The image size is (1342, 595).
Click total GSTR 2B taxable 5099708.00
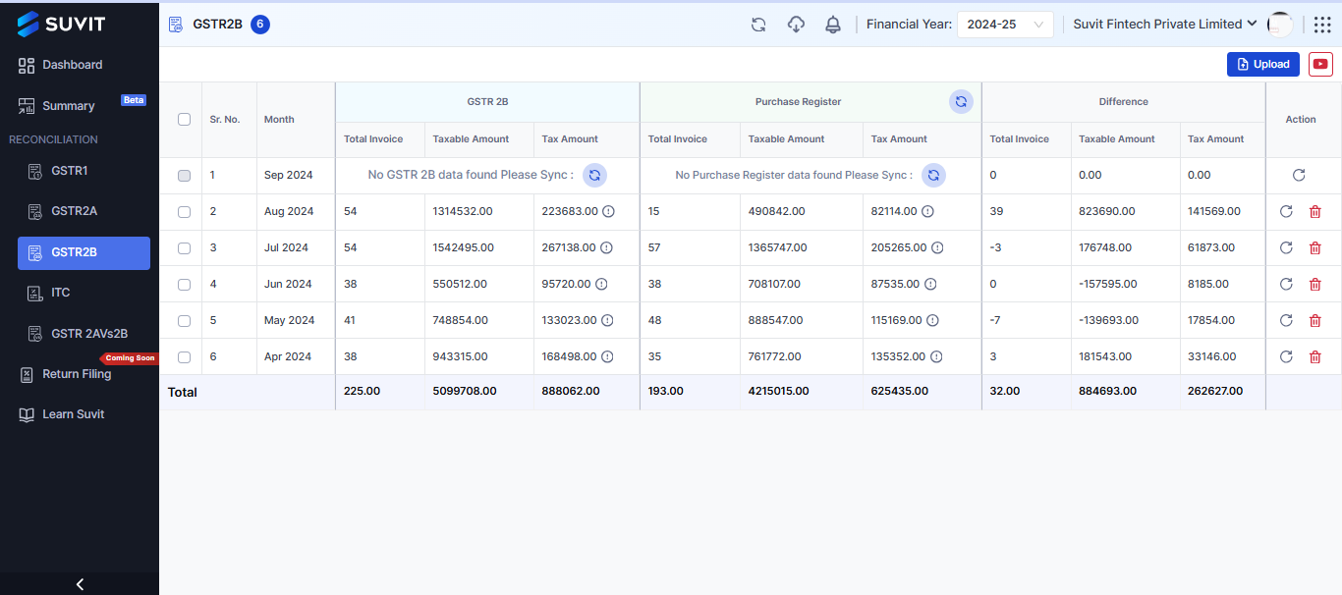tap(465, 391)
